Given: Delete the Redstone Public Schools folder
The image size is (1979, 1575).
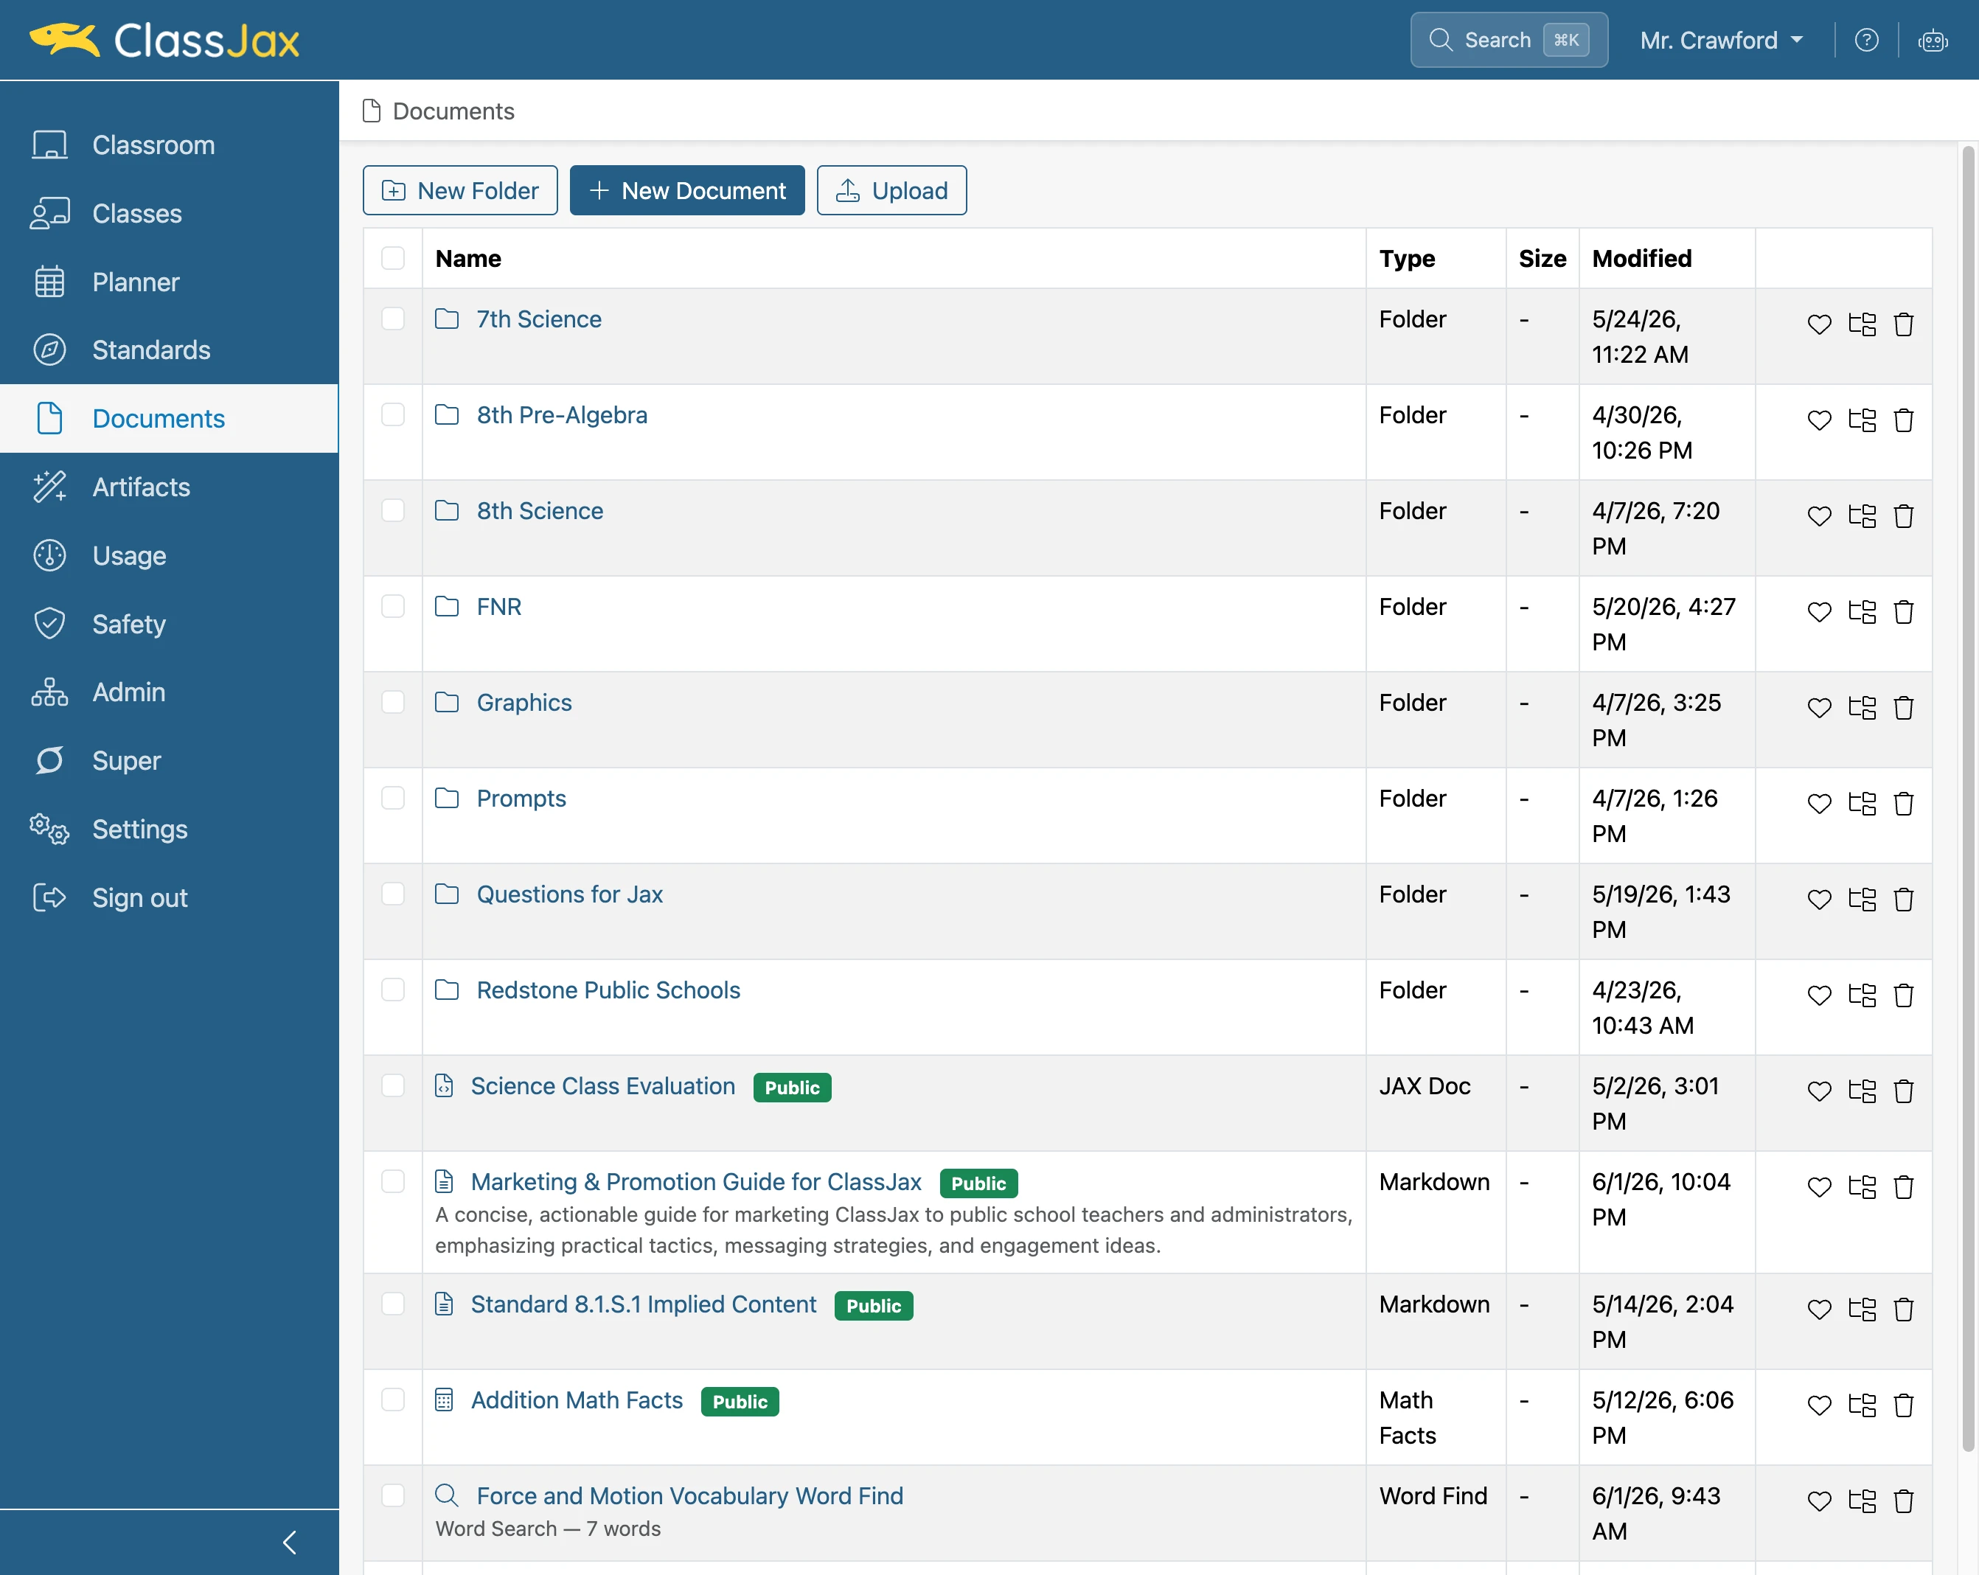Looking at the screenshot, I should click(x=1904, y=995).
